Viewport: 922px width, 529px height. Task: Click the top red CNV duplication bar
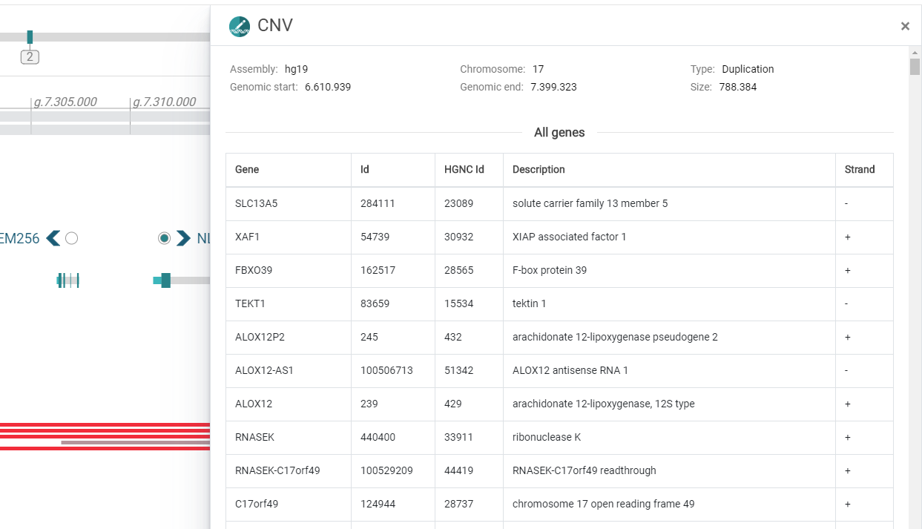pos(104,425)
